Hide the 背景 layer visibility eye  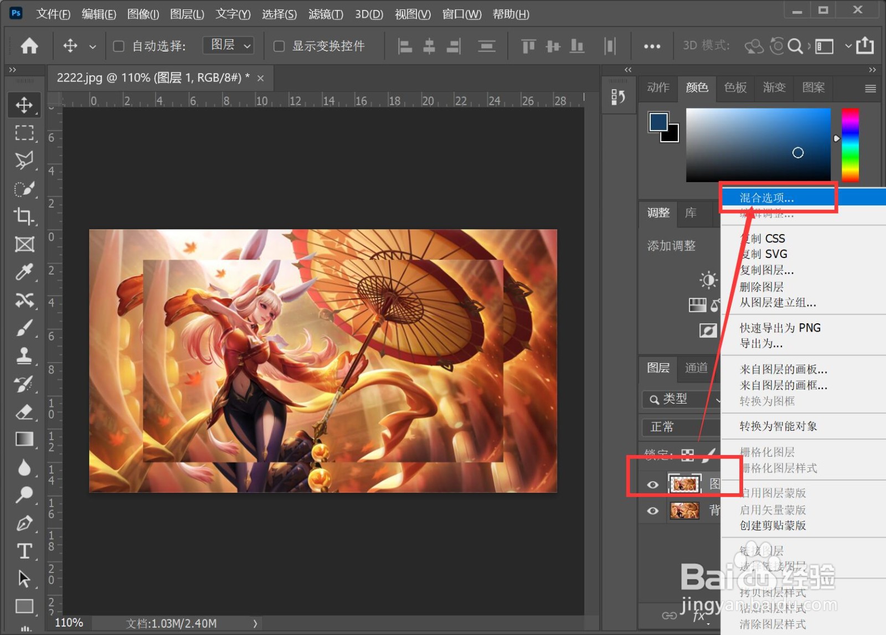(652, 510)
